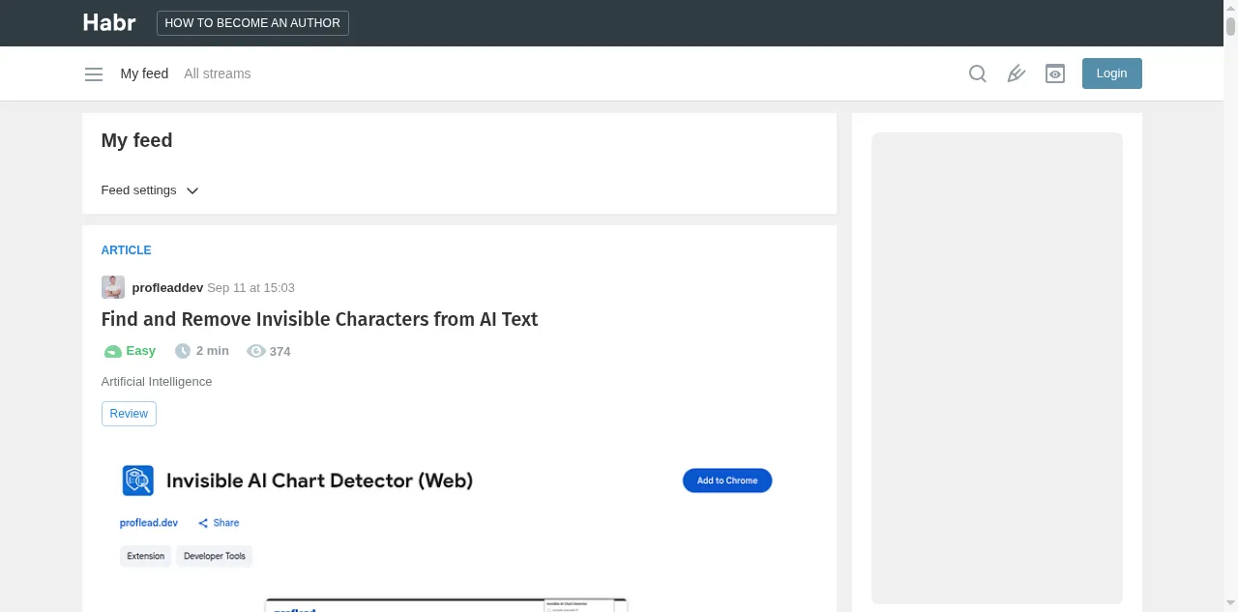The width and height of the screenshot is (1238, 612).
Task: Switch to the My feed tab
Action: [144, 73]
